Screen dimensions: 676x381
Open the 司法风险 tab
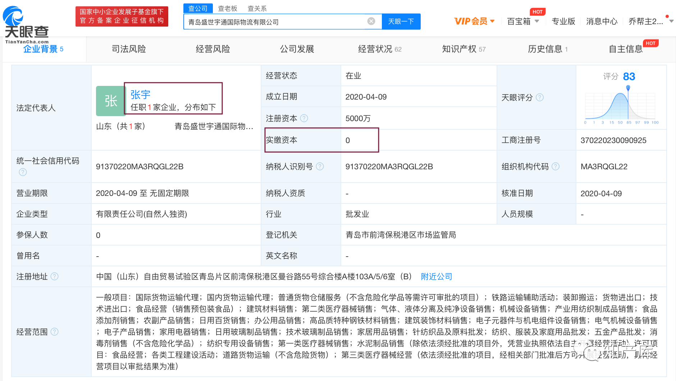(129, 49)
